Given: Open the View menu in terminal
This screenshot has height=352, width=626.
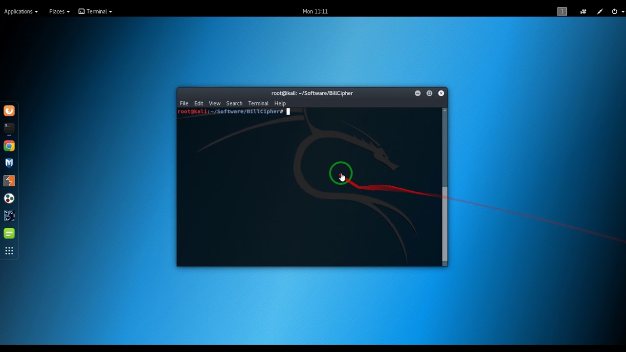Looking at the screenshot, I should tap(215, 103).
